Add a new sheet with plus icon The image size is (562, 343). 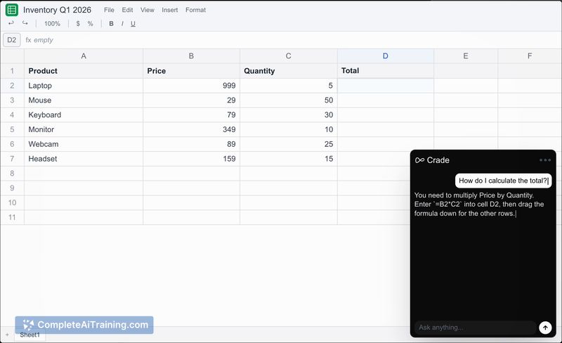7,335
